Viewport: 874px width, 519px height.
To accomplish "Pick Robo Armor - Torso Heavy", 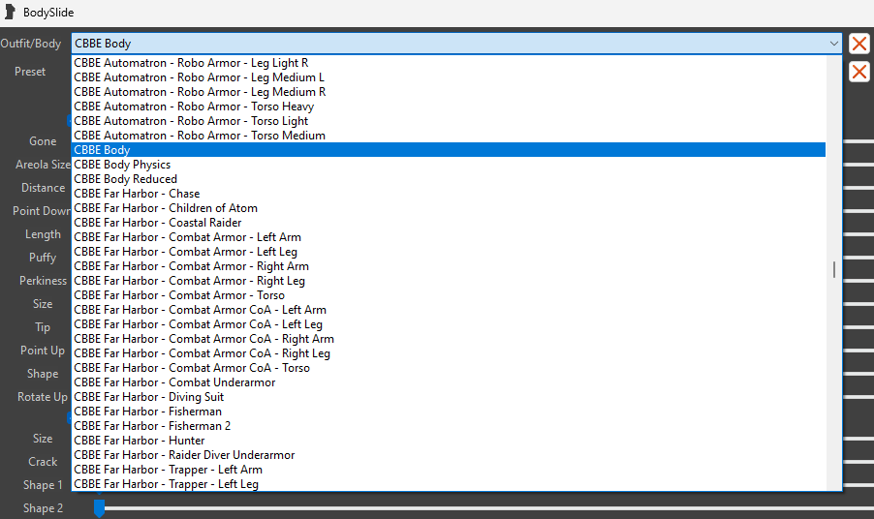I will point(449,107).
